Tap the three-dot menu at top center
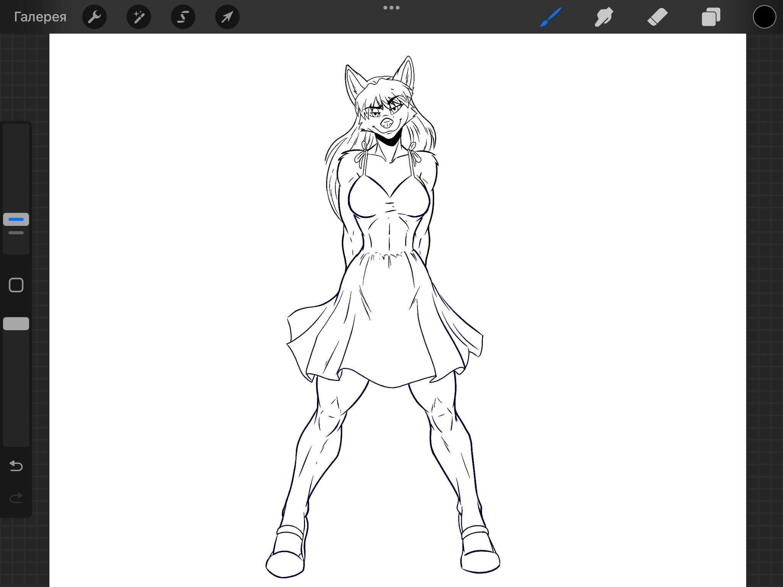 (x=391, y=8)
